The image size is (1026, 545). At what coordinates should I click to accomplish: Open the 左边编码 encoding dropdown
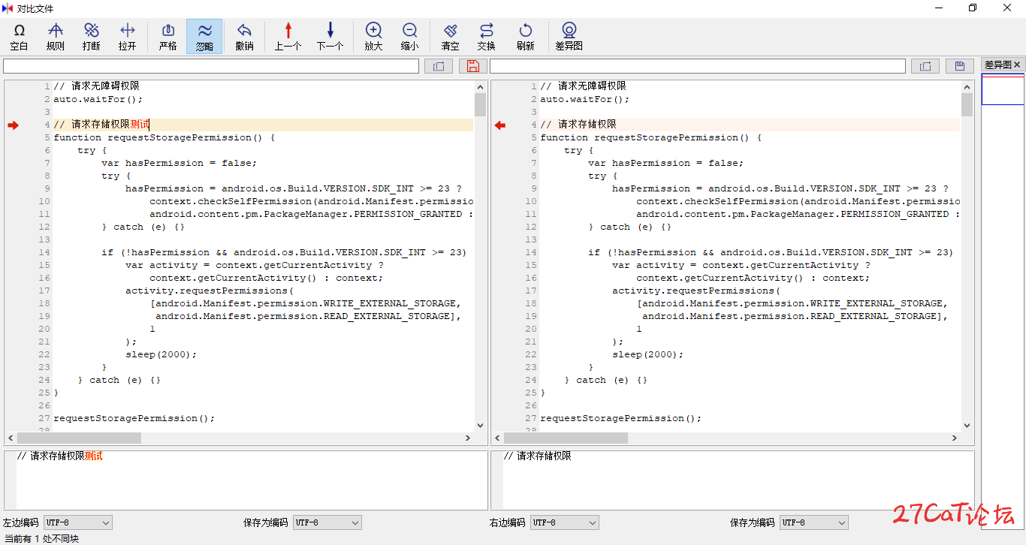pyautogui.click(x=78, y=522)
